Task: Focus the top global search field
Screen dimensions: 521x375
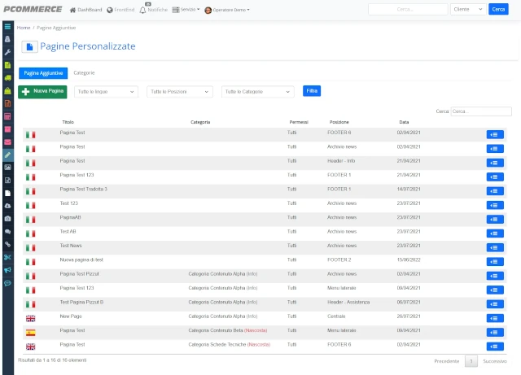Action: [408, 9]
